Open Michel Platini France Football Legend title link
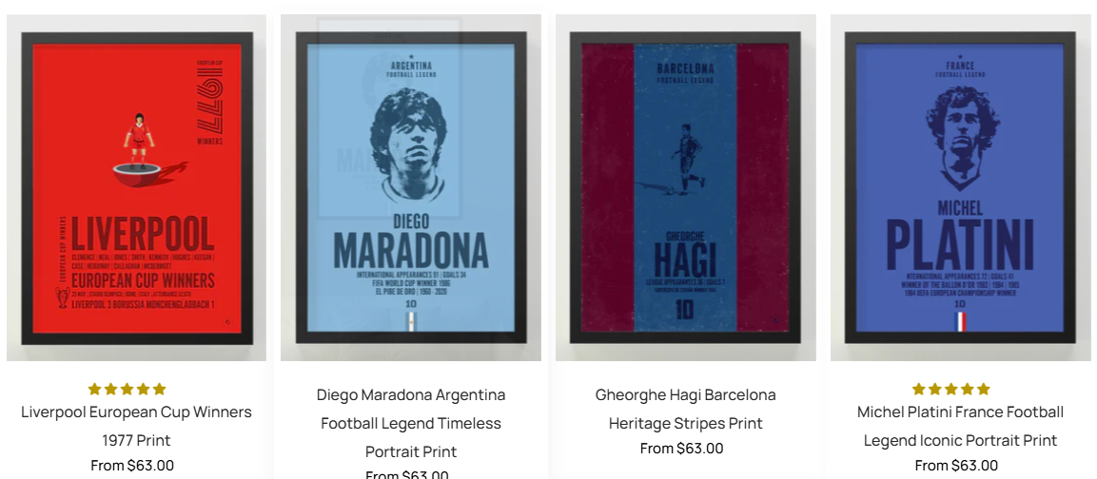This screenshot has width=1097, height=479. [x=961, y=426]
